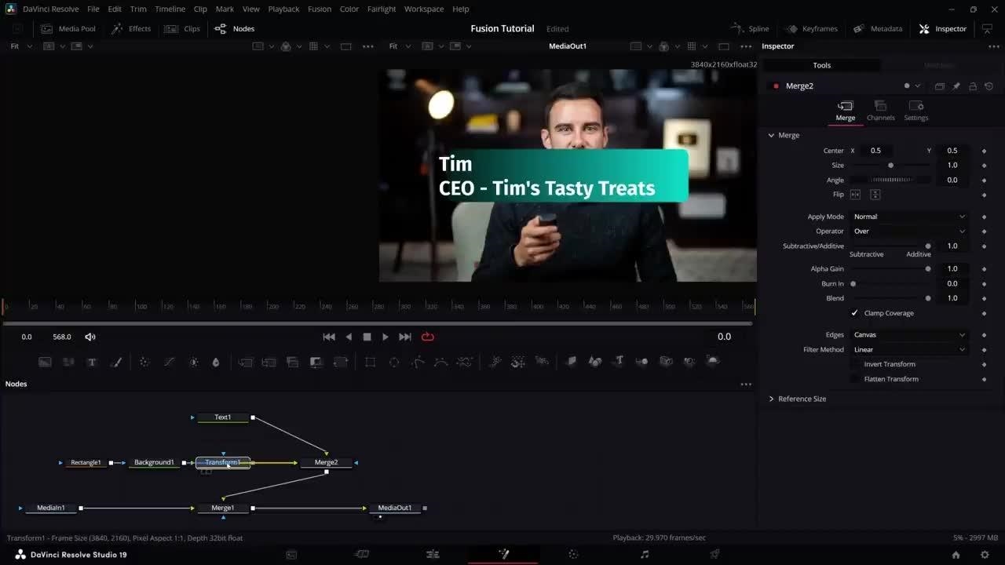
Task: Toggle the loop playback button
Action: [x=428, y=337]
